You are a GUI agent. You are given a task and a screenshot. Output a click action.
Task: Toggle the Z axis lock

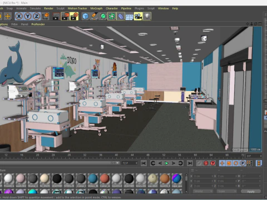(37, 16)
